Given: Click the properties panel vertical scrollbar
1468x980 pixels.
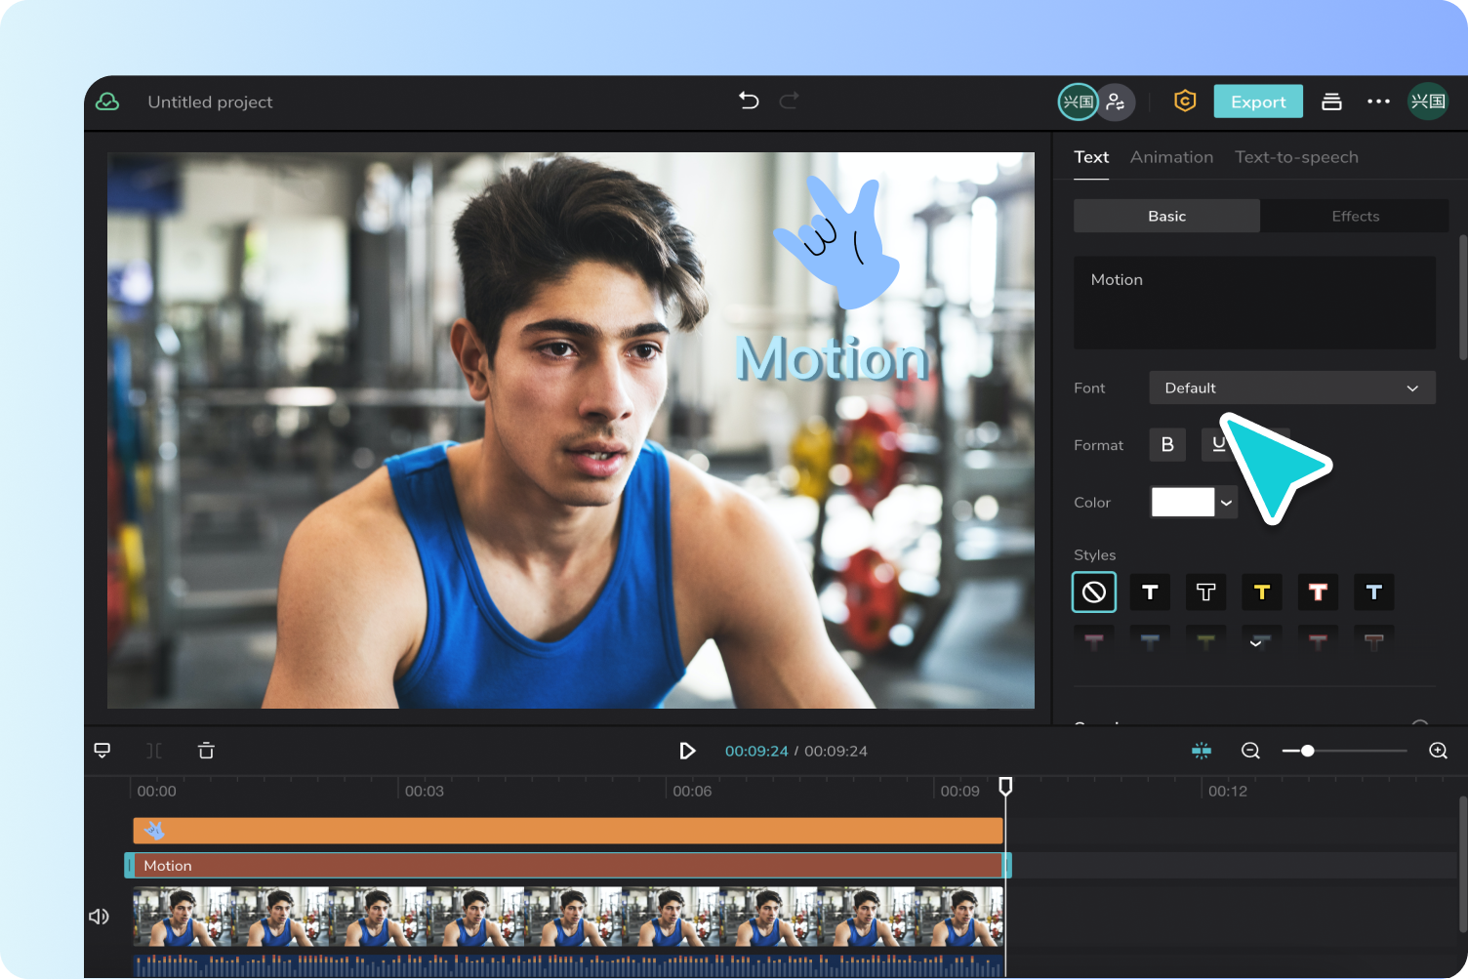Looking at the screenshot, I should tap(1462, 298).
